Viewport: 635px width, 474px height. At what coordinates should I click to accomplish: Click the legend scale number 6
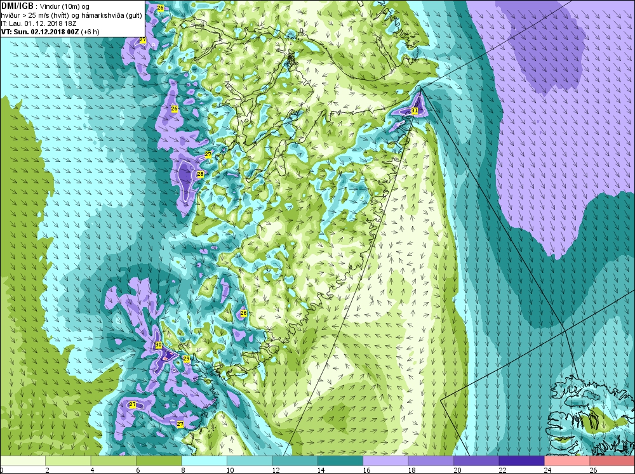click(138, 470)
